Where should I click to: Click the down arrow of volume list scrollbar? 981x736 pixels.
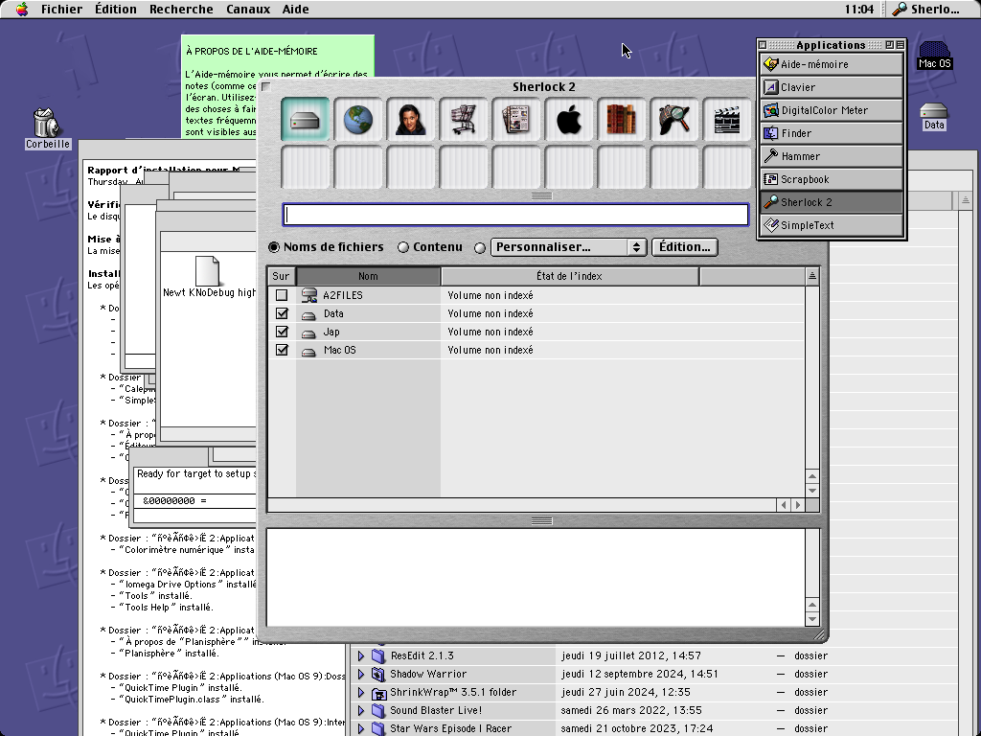click(812, 491)
